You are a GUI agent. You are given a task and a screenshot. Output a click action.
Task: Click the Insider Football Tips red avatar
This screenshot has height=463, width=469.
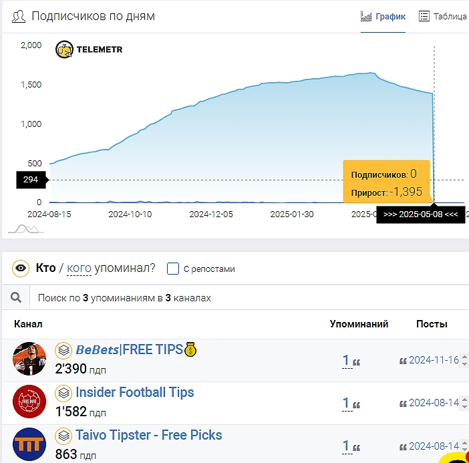[x=29, y=402]
